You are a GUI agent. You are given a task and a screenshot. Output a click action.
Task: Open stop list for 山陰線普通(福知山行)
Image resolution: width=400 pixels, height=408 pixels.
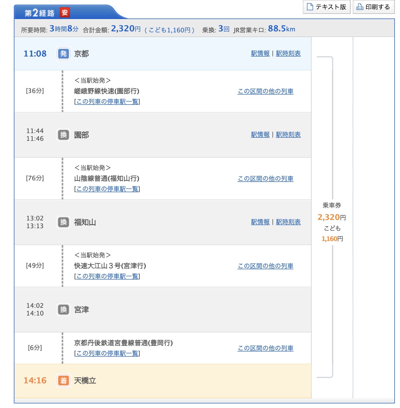[107, 189]
